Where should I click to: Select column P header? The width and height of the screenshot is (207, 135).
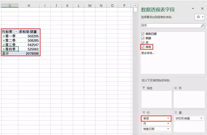(124, 5)
